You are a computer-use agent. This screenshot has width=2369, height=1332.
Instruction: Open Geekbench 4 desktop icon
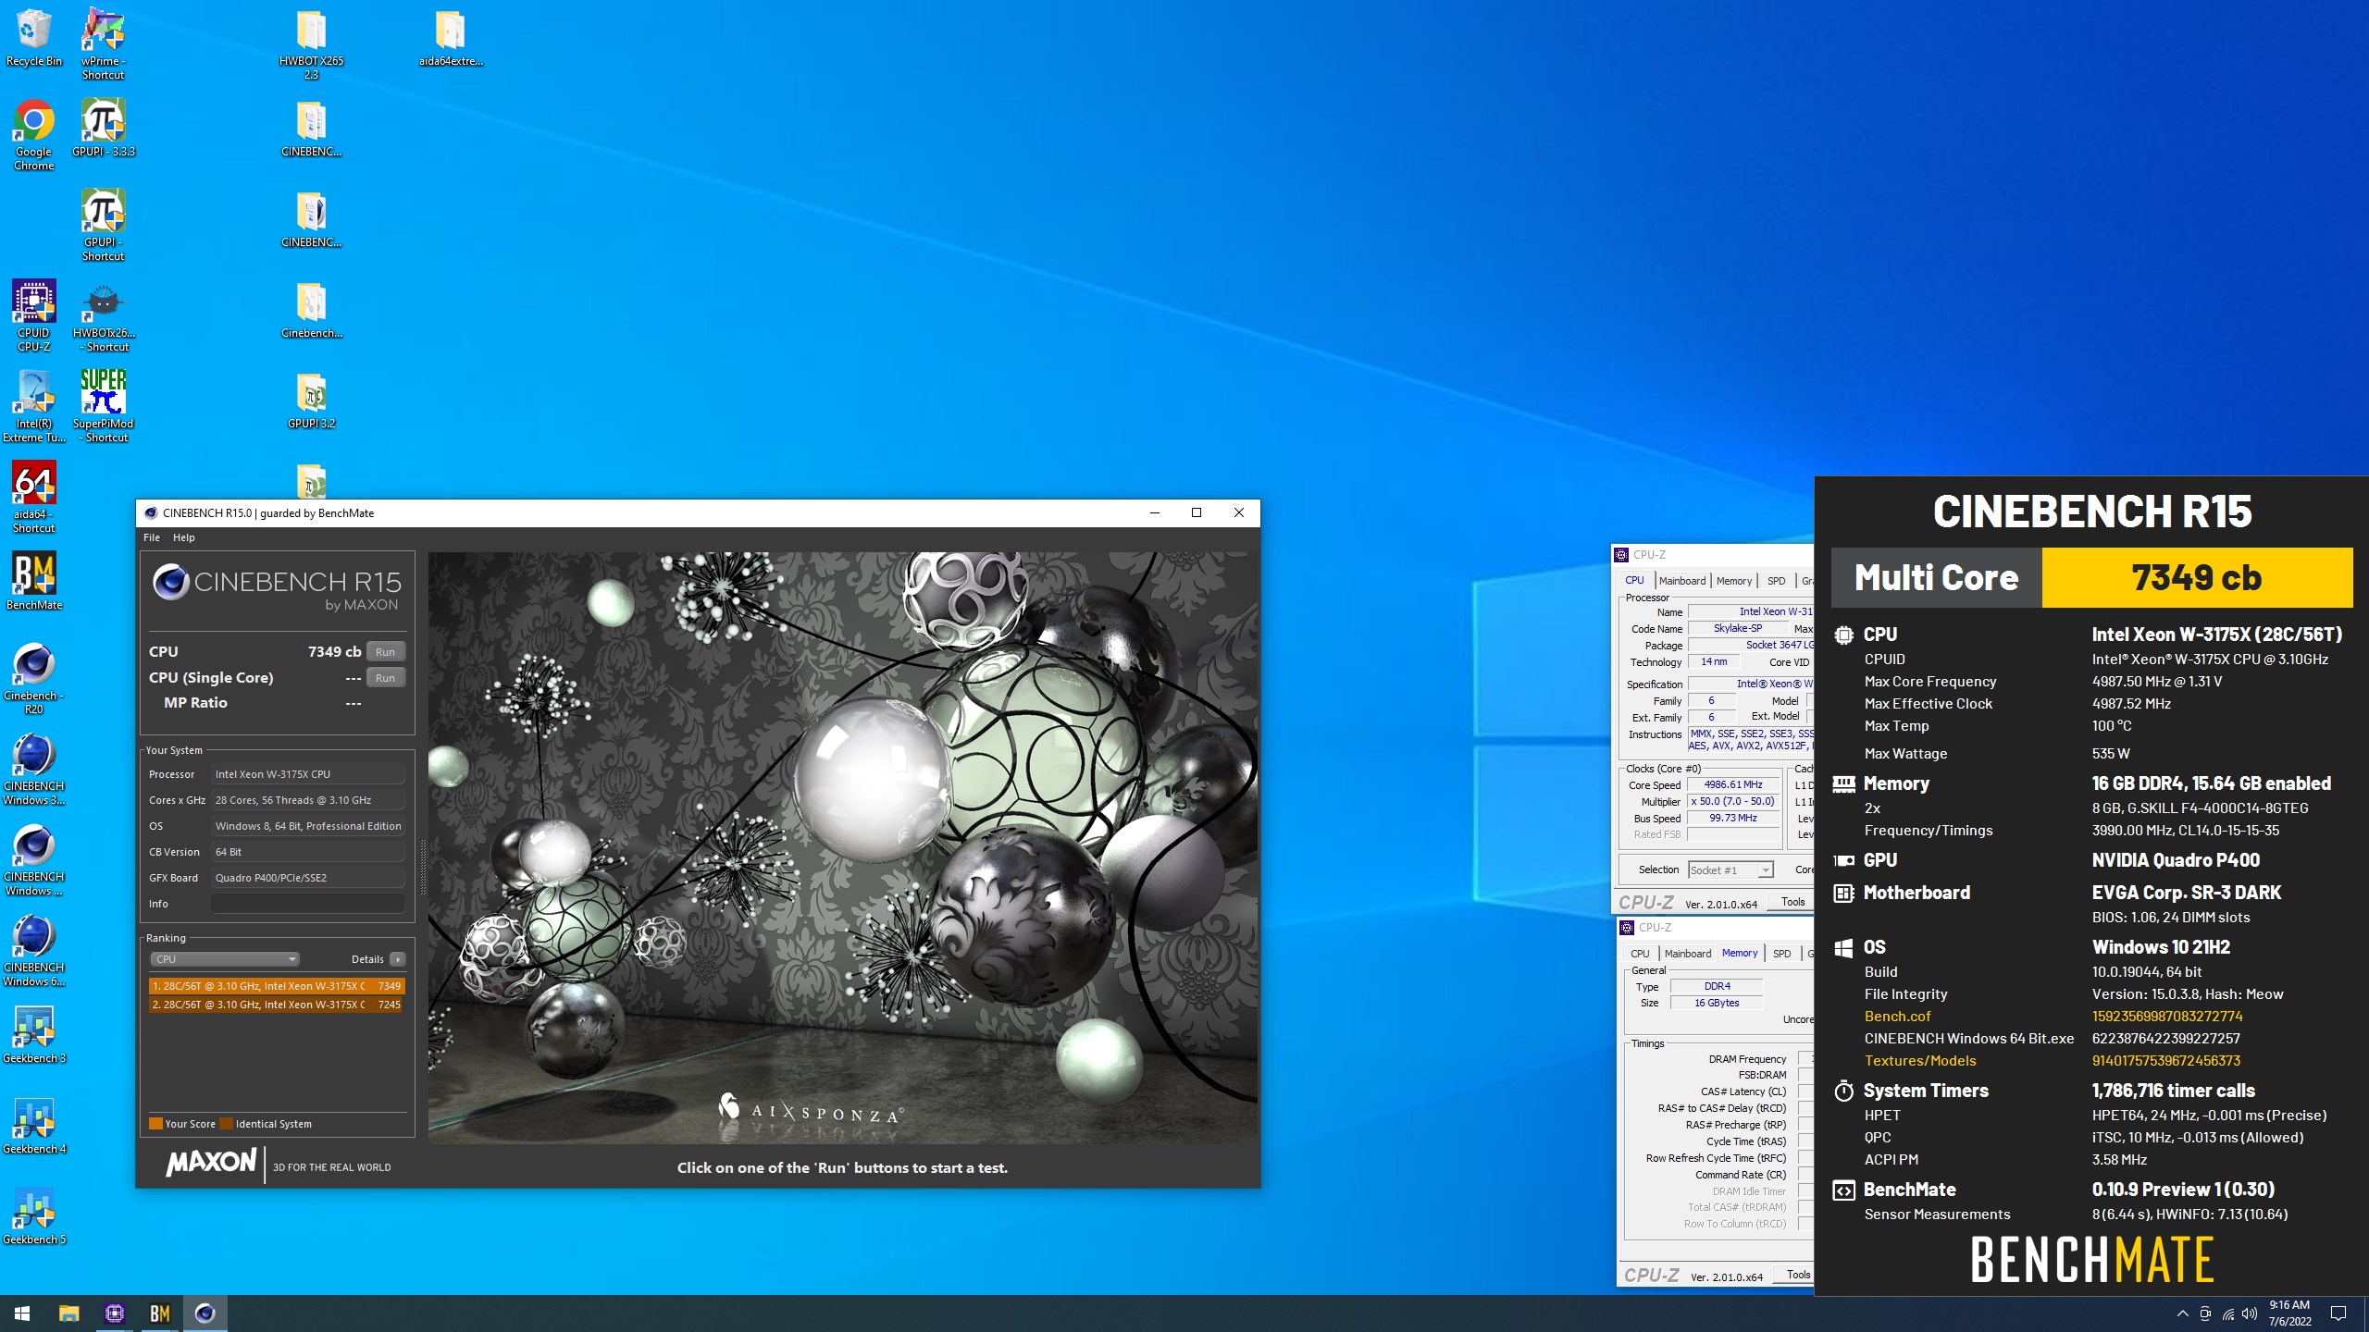34,1126
